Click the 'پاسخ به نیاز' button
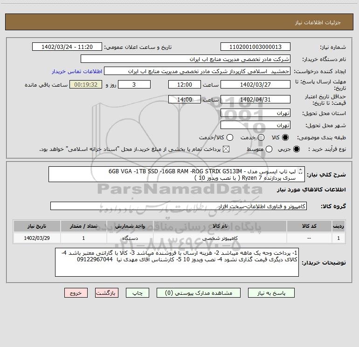Screen dimensions: 359x347 tap(271, 293)
